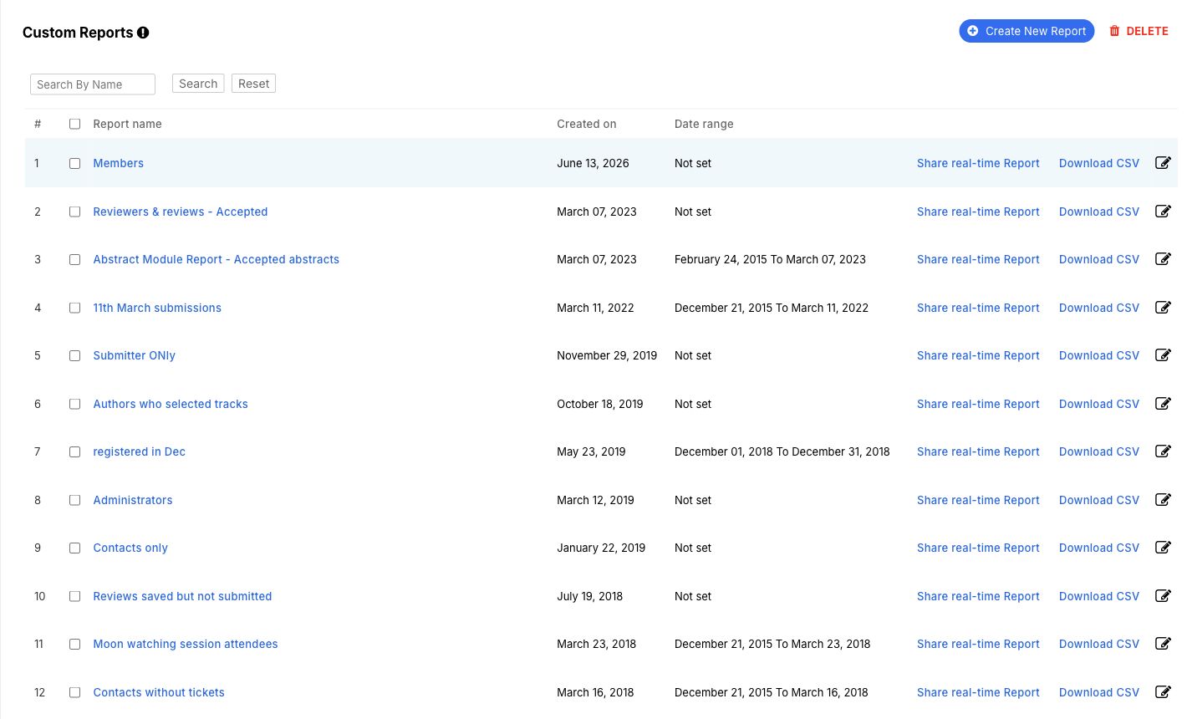Open the Submitter ONly report
The image size is (1187, 719).
(135, 355)
